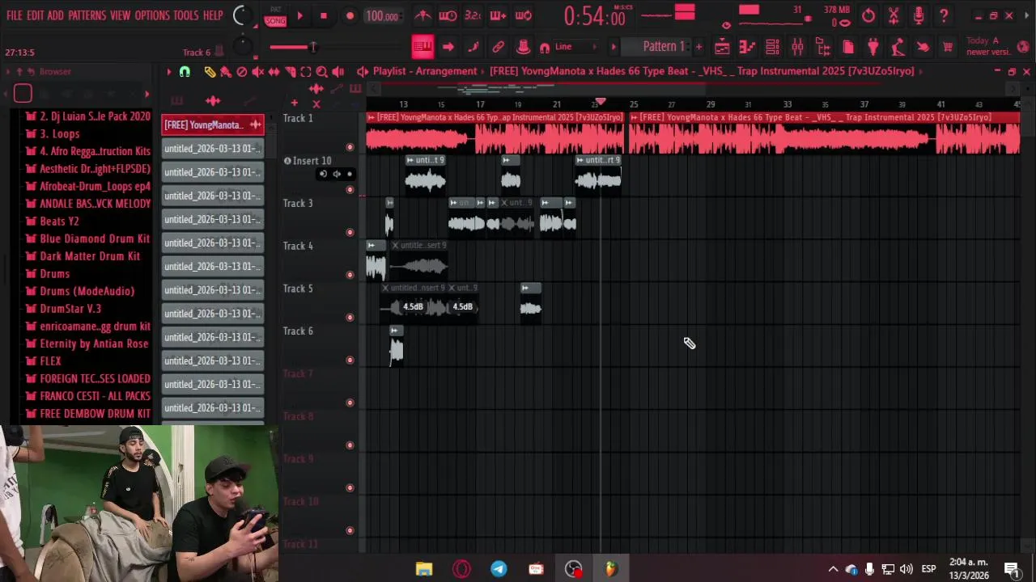
Task: Click the link chain icon in the toolbar
Action: [498, 47]
